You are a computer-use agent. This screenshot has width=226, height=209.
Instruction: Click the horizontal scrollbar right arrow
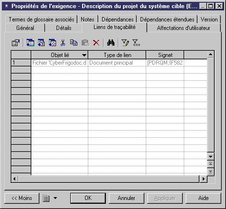point(204,179)
